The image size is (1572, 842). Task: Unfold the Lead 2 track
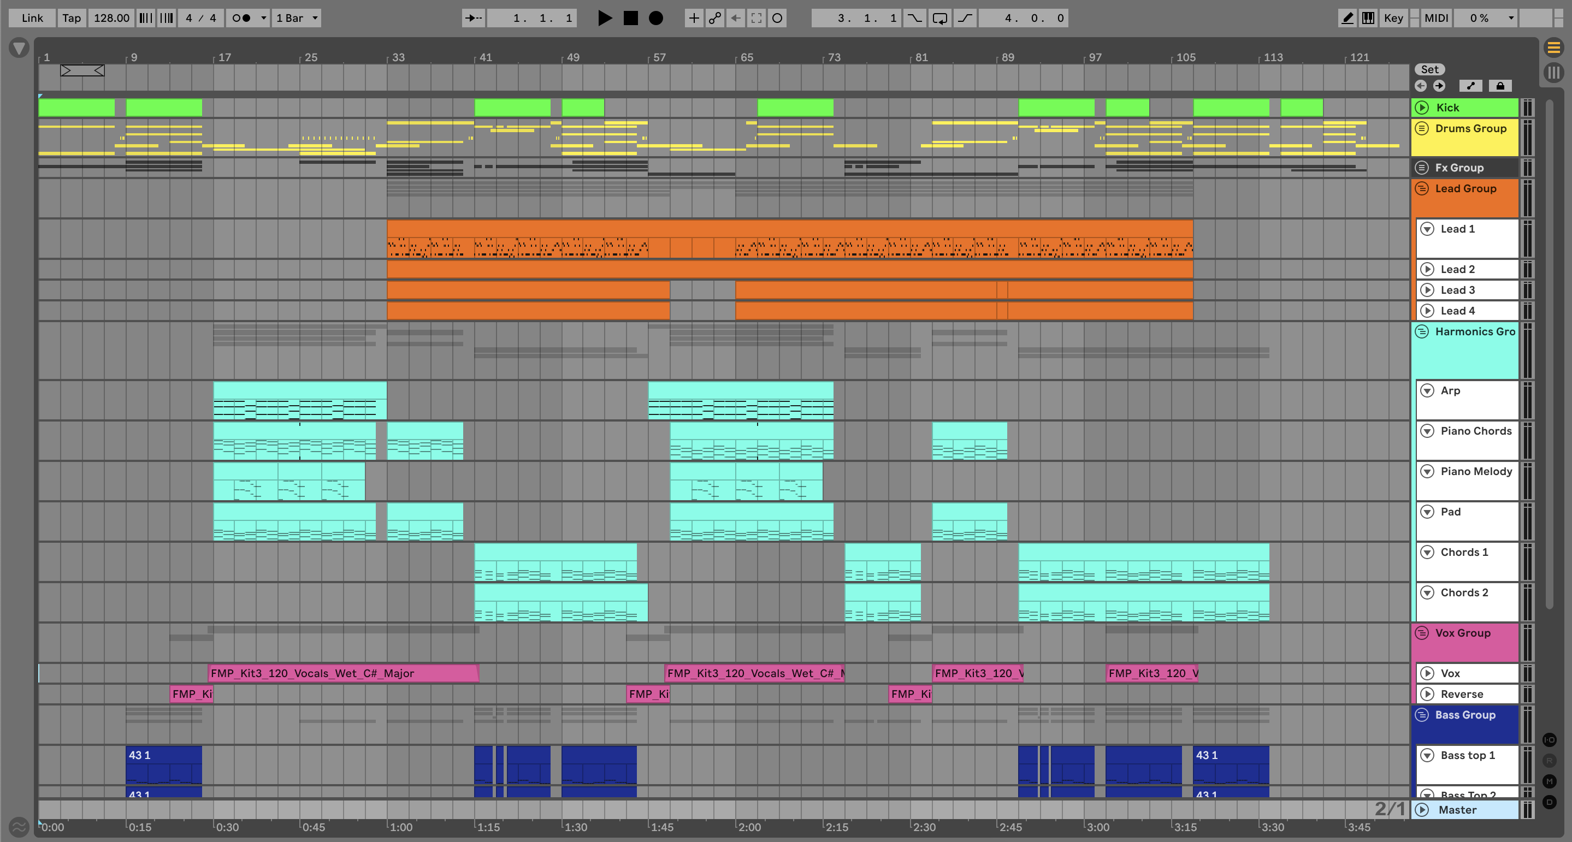1427,269
